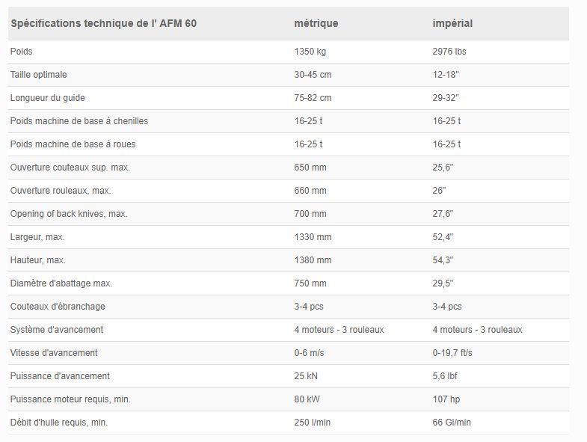Select the 'impérial' column header
587x442 pixels.
[x=452, y=23]
